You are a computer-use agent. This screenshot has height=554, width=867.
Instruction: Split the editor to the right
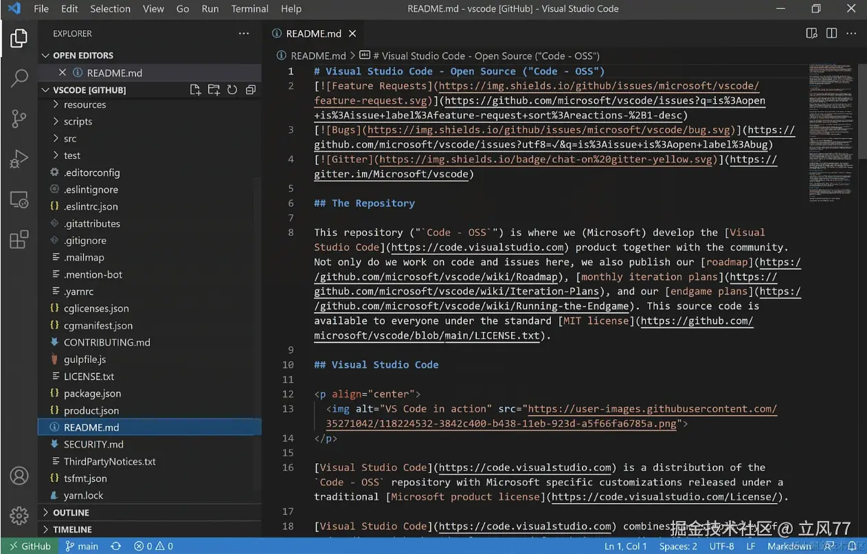tap(831, 33)
